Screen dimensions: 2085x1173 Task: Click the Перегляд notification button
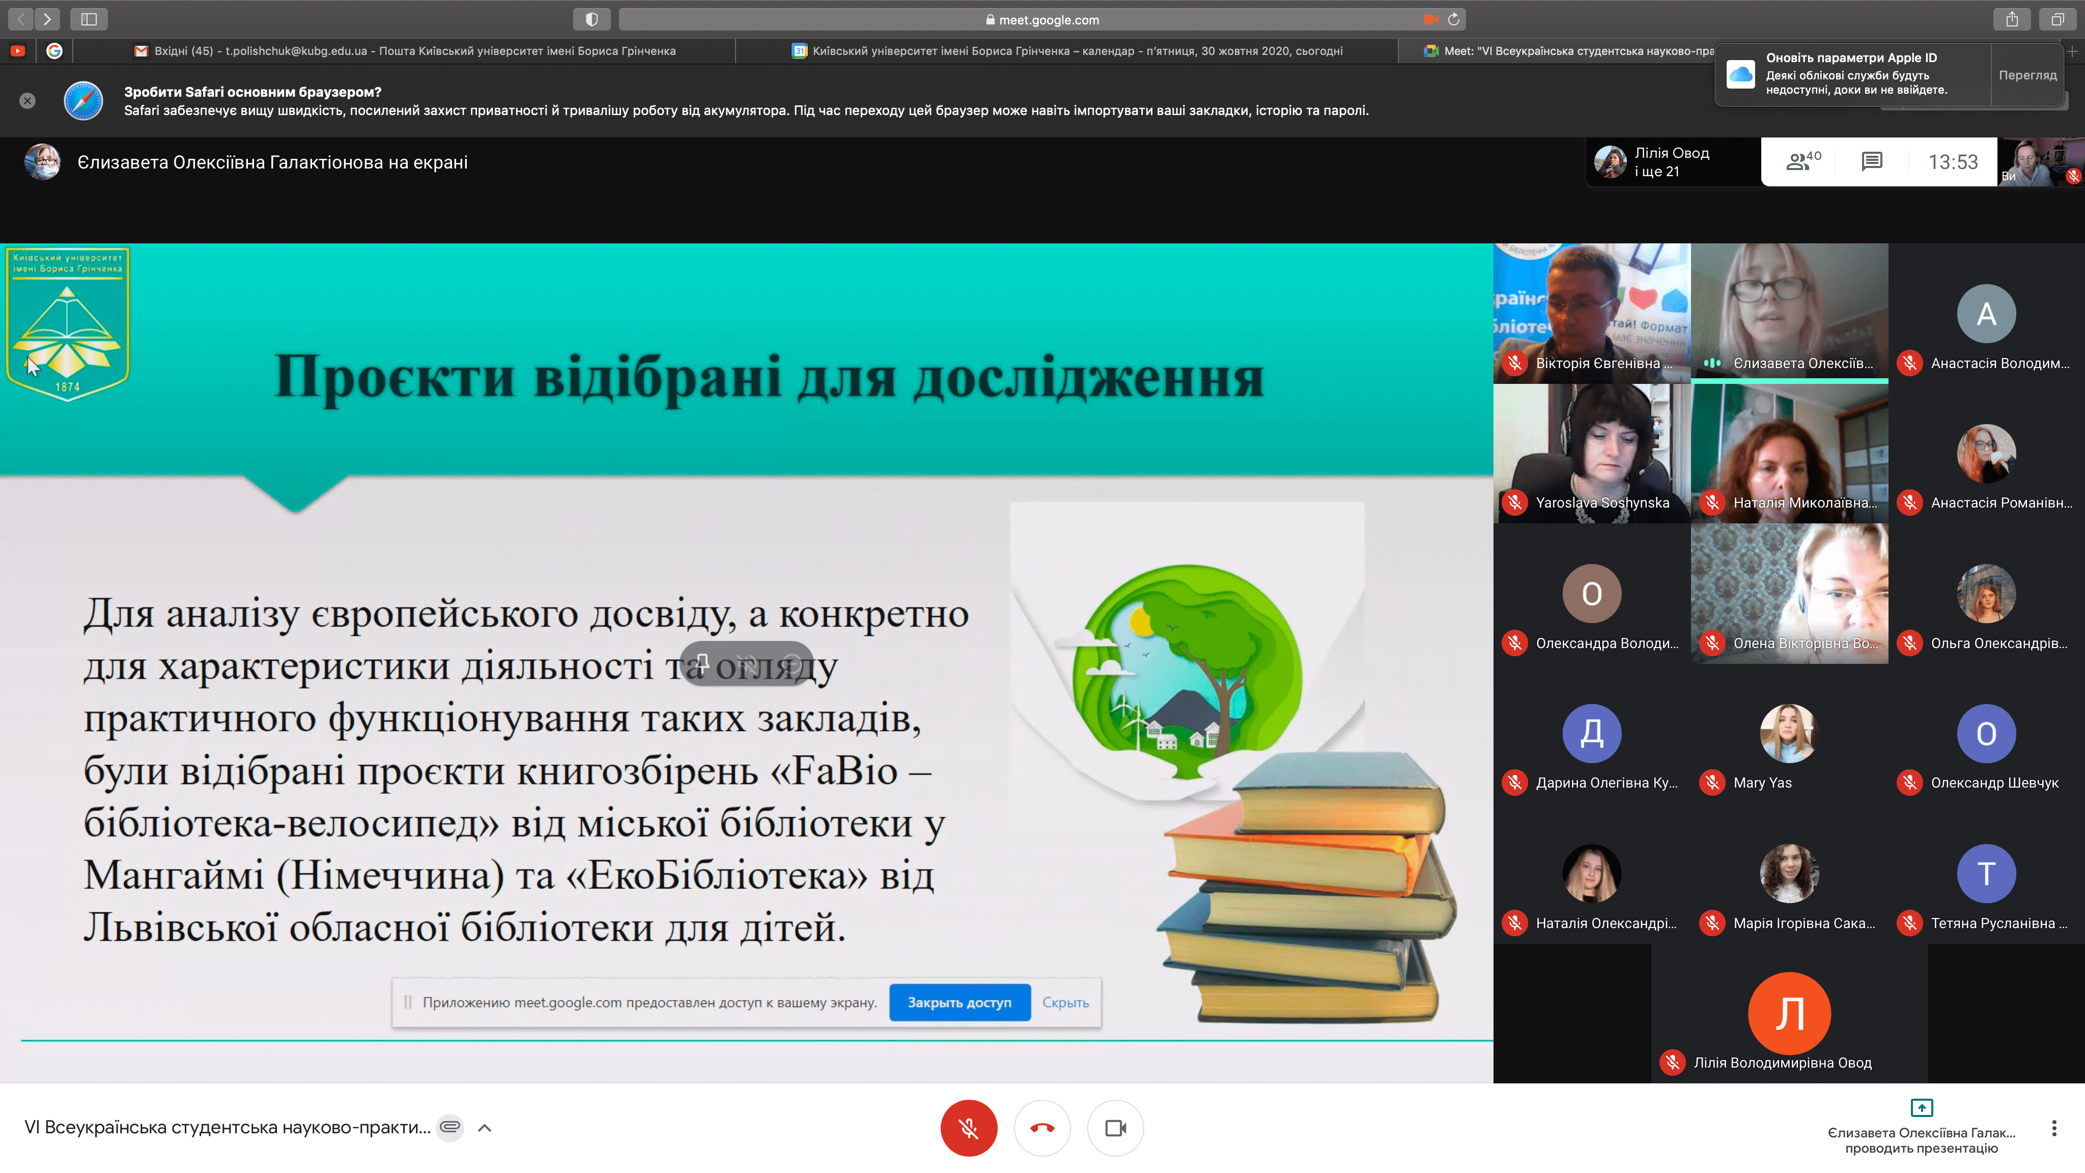point(2027,75)
